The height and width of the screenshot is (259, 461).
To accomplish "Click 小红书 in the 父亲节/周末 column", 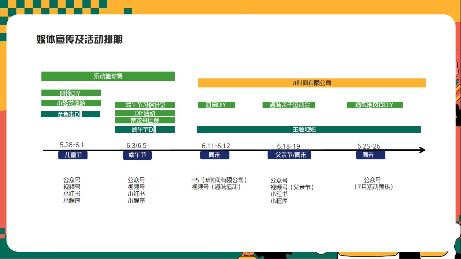I will pyautogui.click(x=279, y=194).
